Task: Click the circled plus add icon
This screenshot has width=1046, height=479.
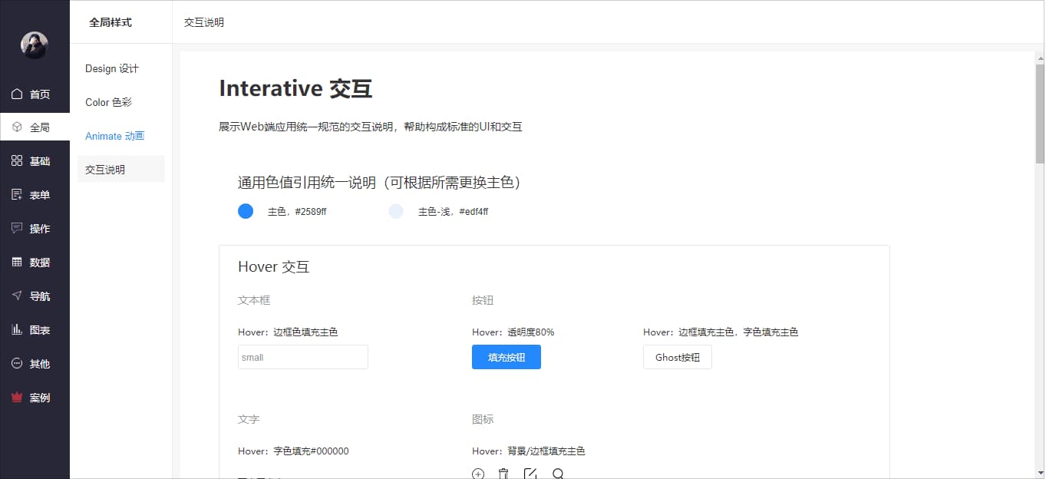Action: click(477, 474)
